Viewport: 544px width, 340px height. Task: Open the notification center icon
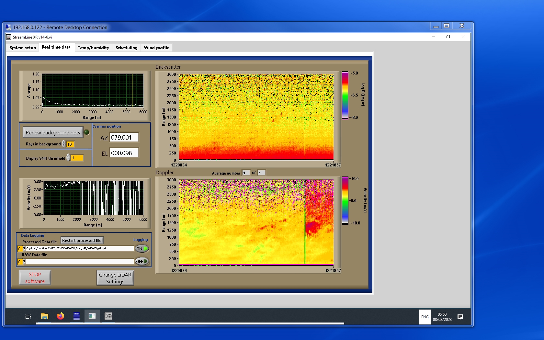(460, 317)
